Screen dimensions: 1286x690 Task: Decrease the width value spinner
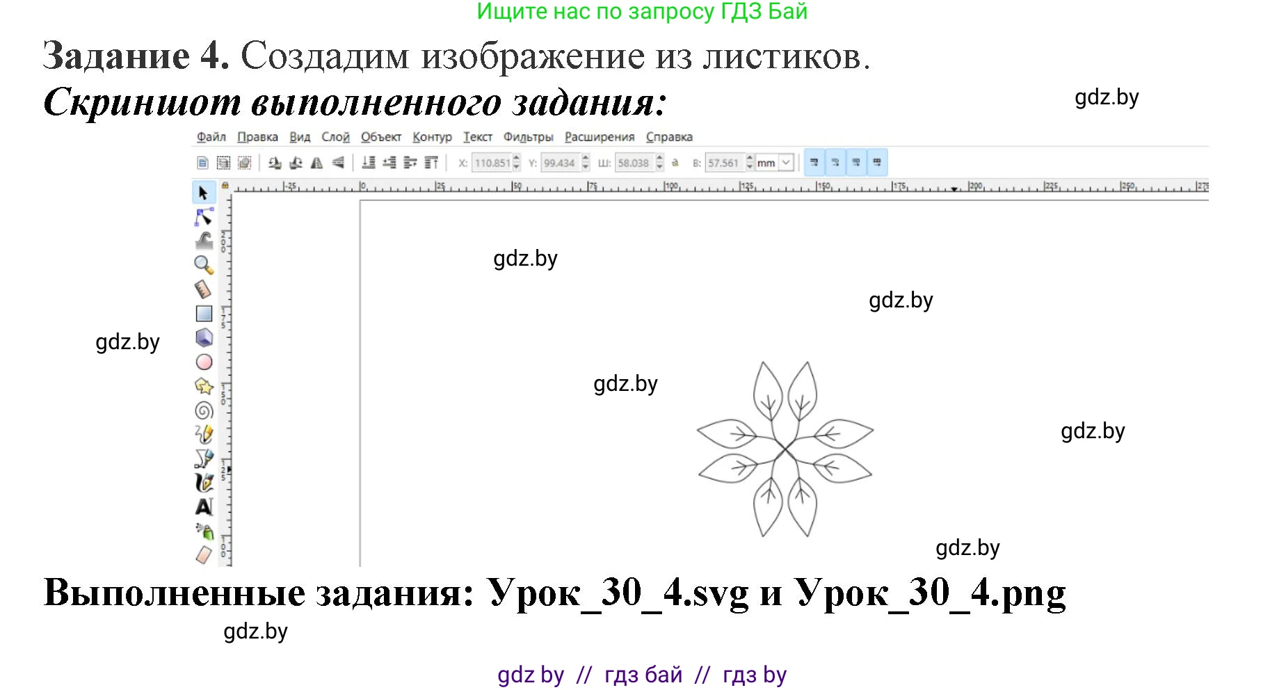(658, 166)
